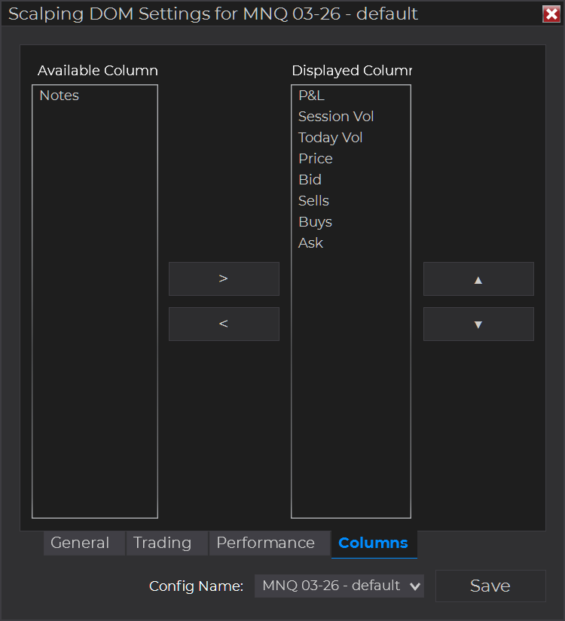Select the Price column entry
This screenshot has width=565, height=621.
point(315,159)
